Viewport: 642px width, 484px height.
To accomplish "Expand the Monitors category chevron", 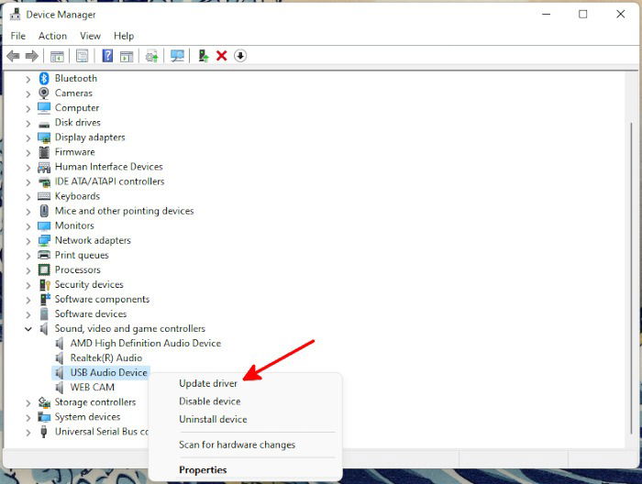I will pyautogui.click(x=28, y=226).
